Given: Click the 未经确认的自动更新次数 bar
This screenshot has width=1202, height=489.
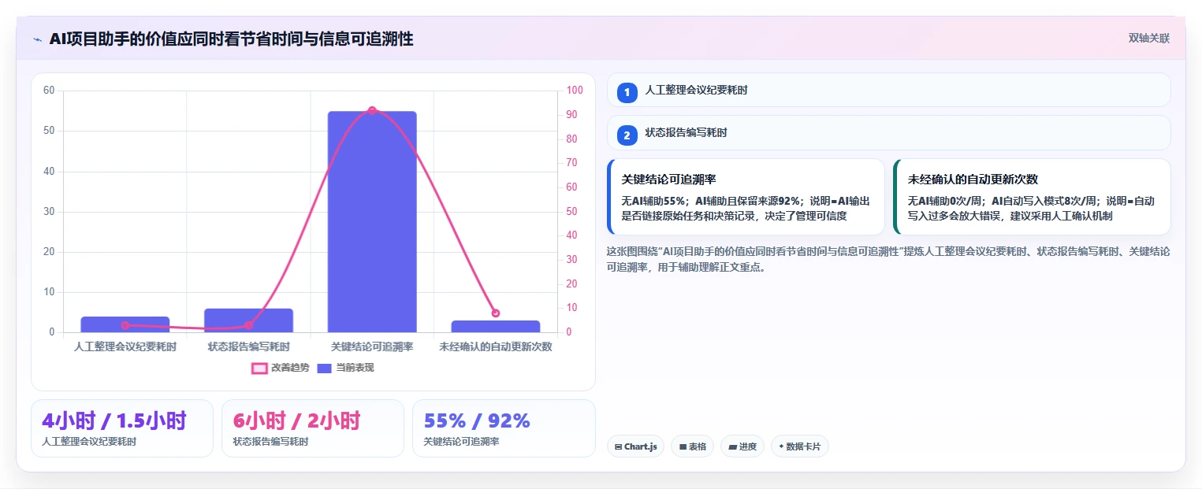Looking at the screenshot, I should pyautogui.click(x=496, y=327).
